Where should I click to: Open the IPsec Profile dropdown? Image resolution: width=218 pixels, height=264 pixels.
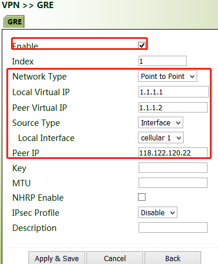click(158, 212)
